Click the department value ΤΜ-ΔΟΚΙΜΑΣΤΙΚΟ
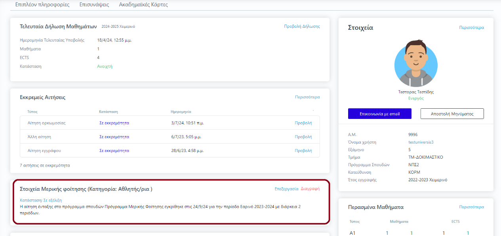 (426, 157)
